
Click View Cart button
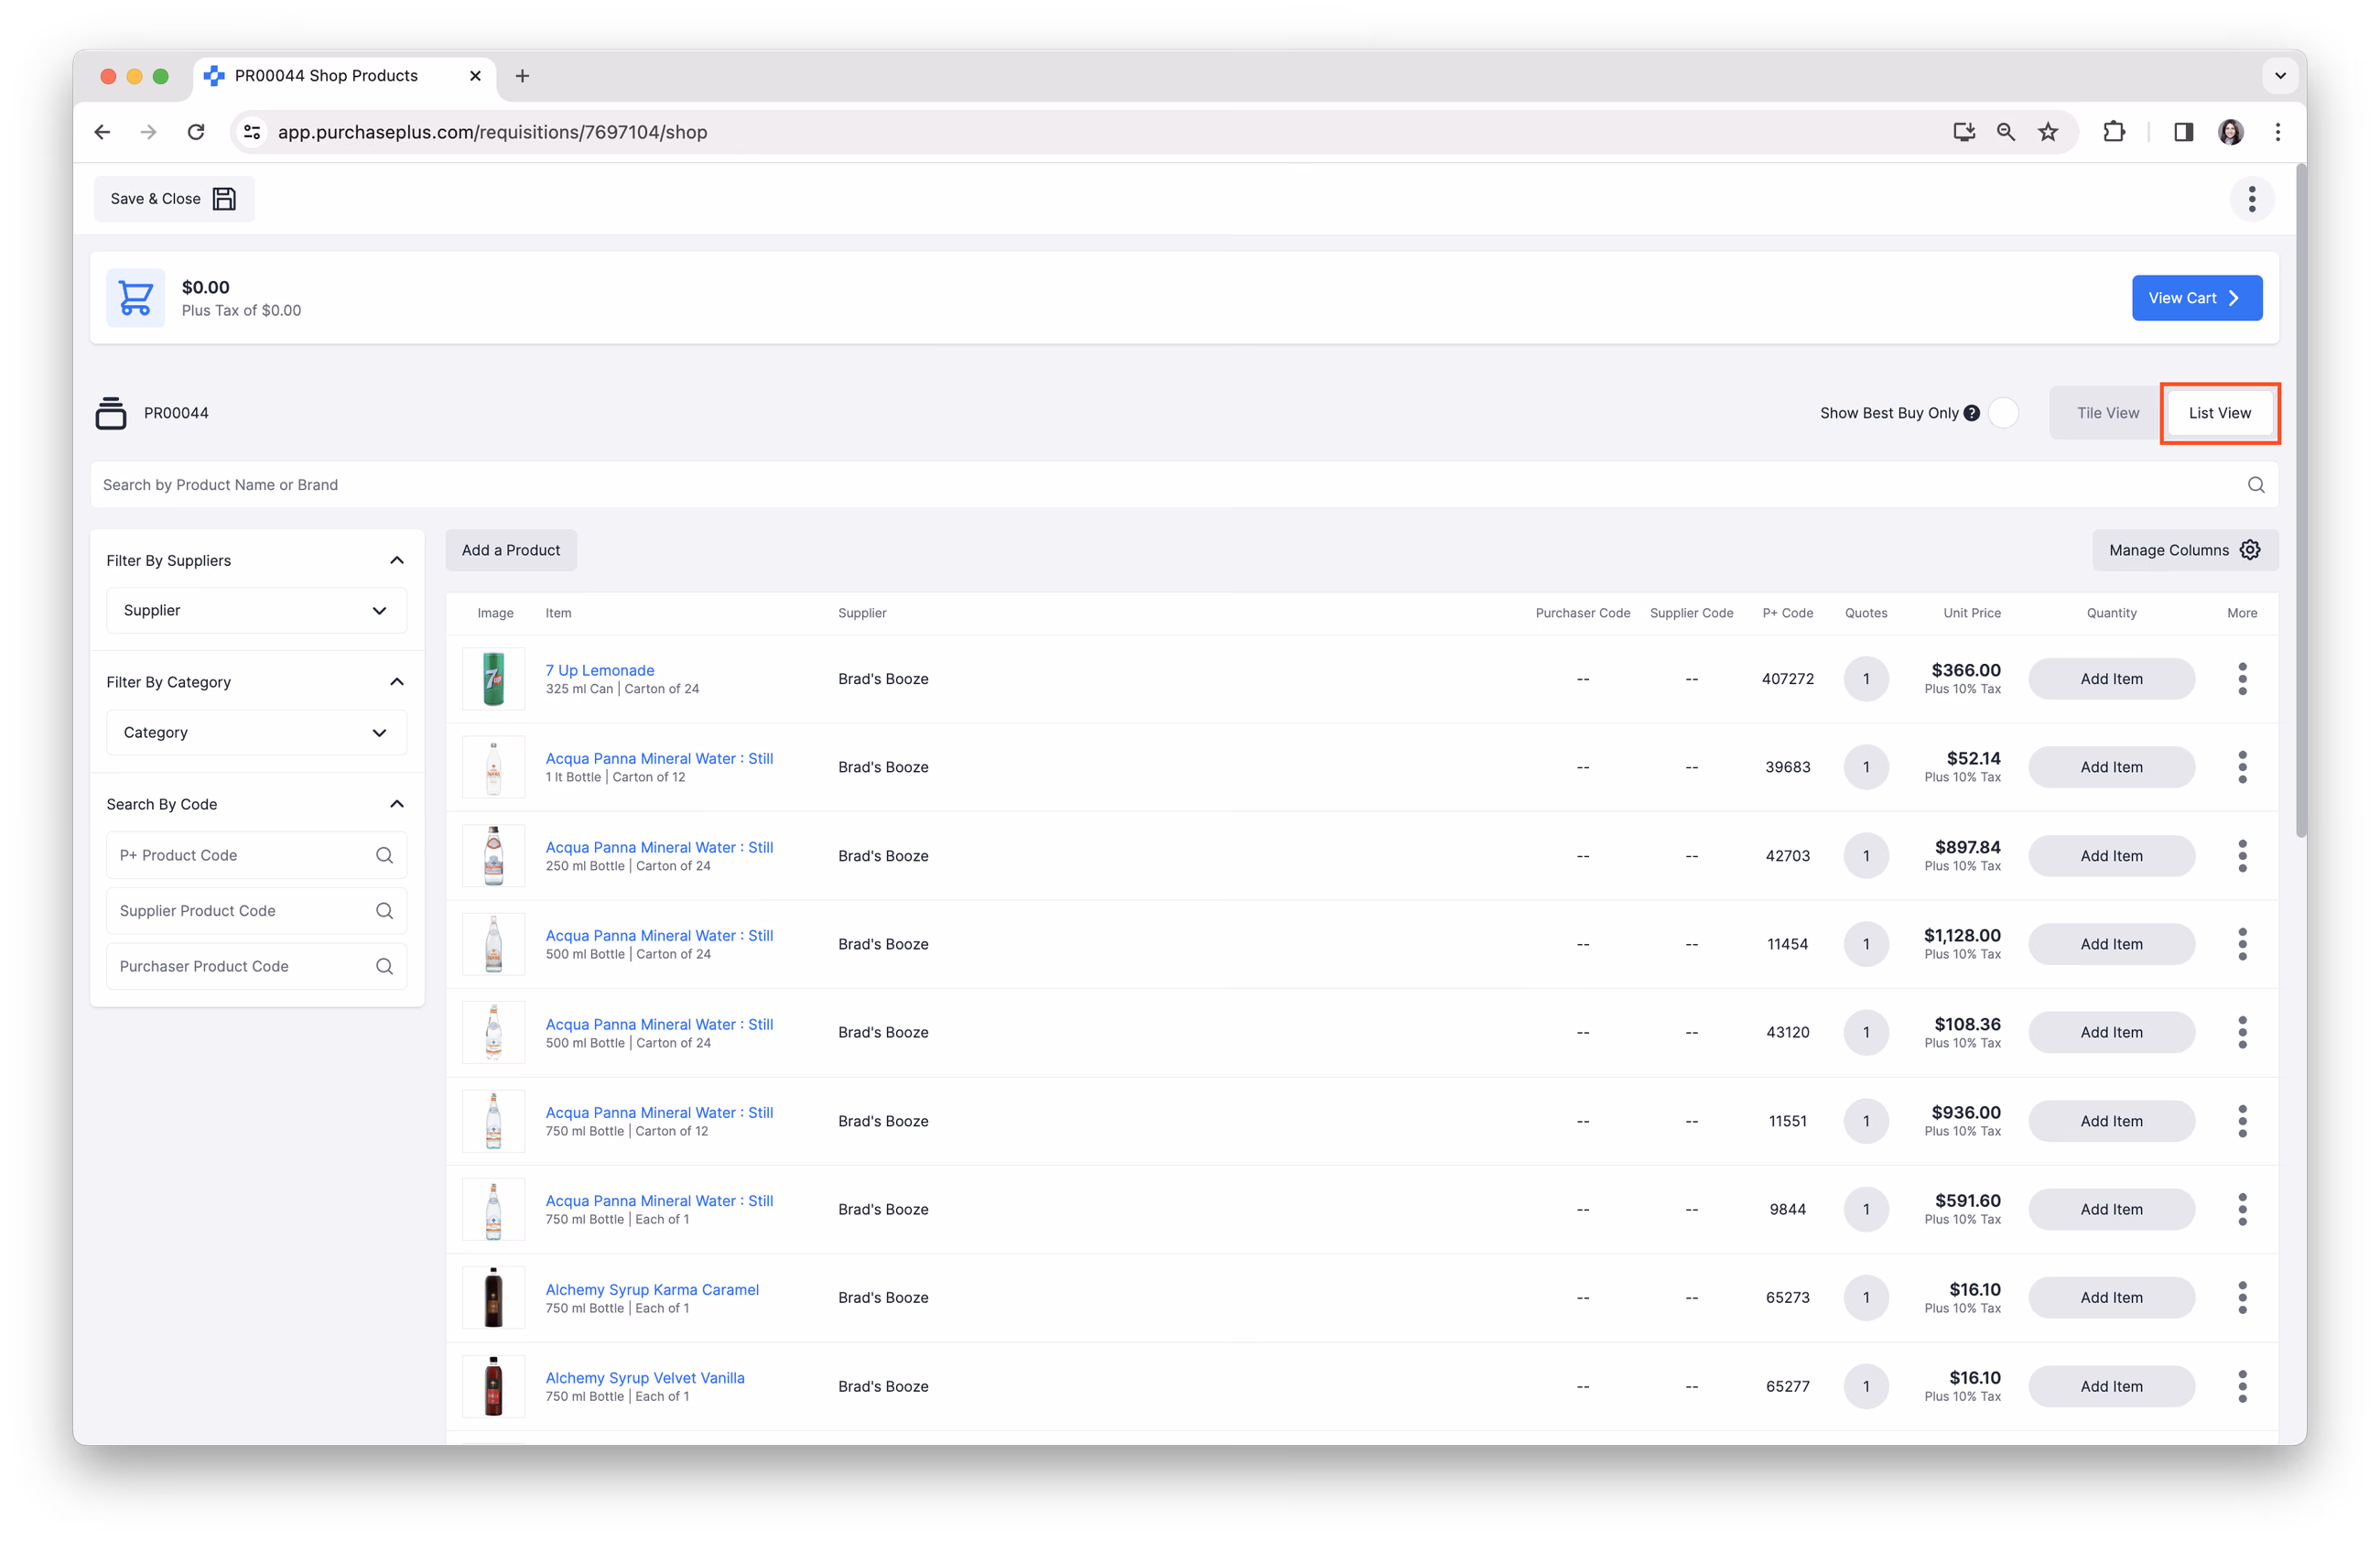point(2196,298)
